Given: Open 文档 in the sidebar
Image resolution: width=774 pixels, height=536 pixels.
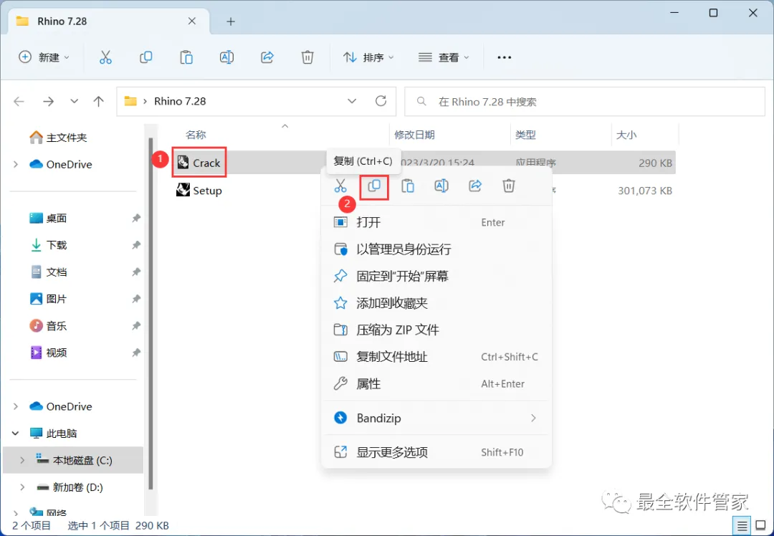Looking at the screenshot, I should point(49,272).
